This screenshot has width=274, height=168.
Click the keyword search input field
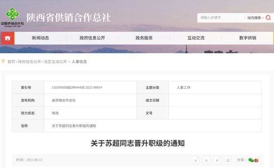tap(220, 18)
